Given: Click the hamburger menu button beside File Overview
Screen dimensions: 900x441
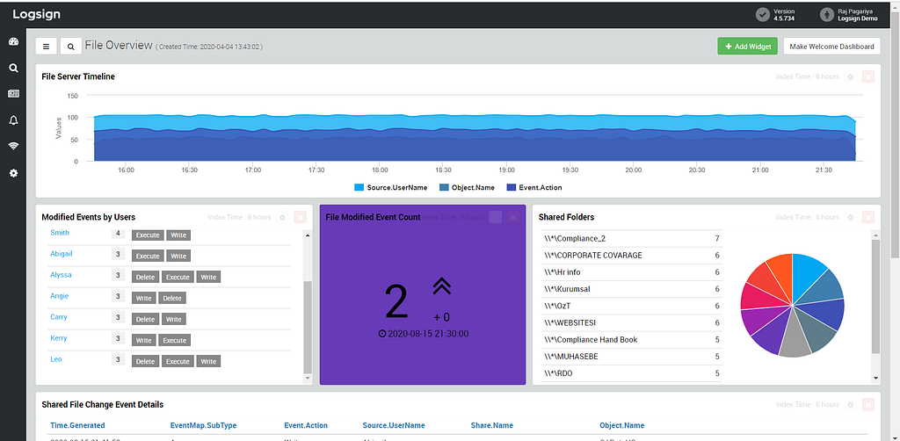Looking at the screenshot, I should point(46,47).
